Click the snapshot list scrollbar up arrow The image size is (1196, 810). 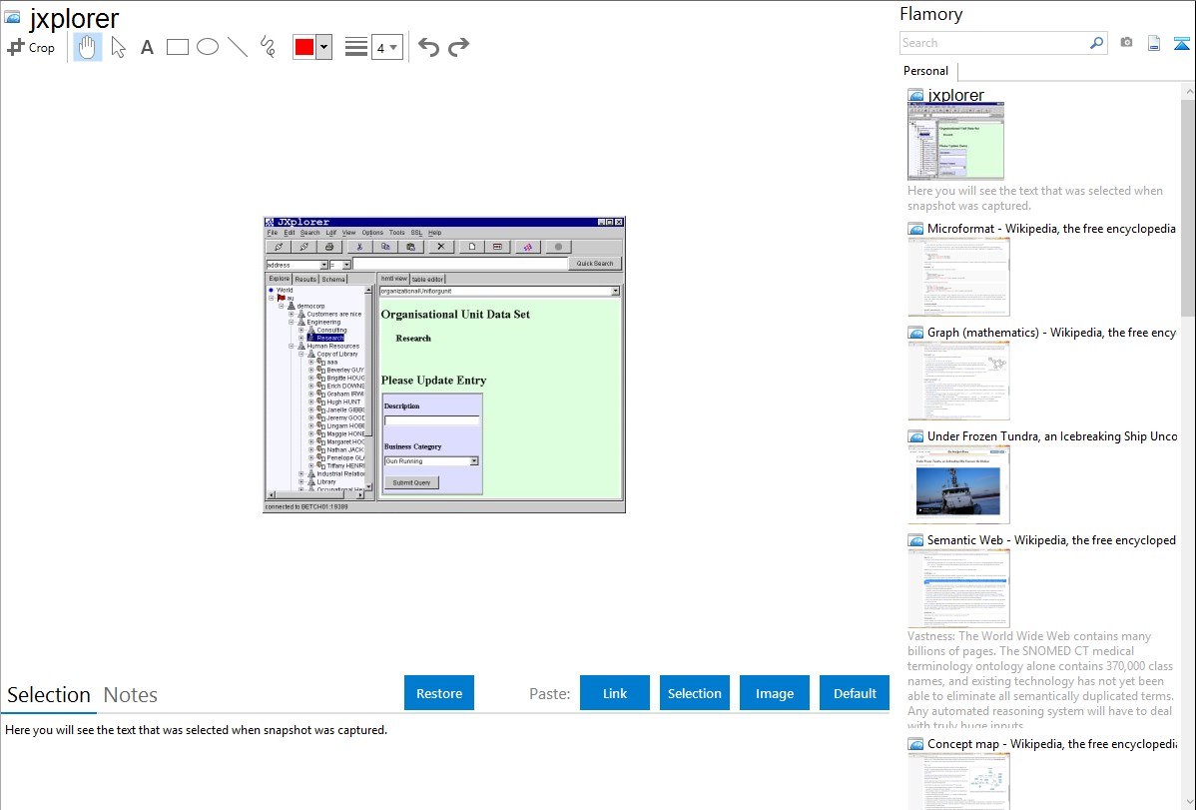(1189, 91)
